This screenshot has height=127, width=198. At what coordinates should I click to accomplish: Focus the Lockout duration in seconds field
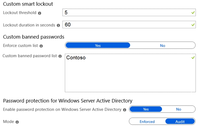pyautogui.click(x=129, y=25)
